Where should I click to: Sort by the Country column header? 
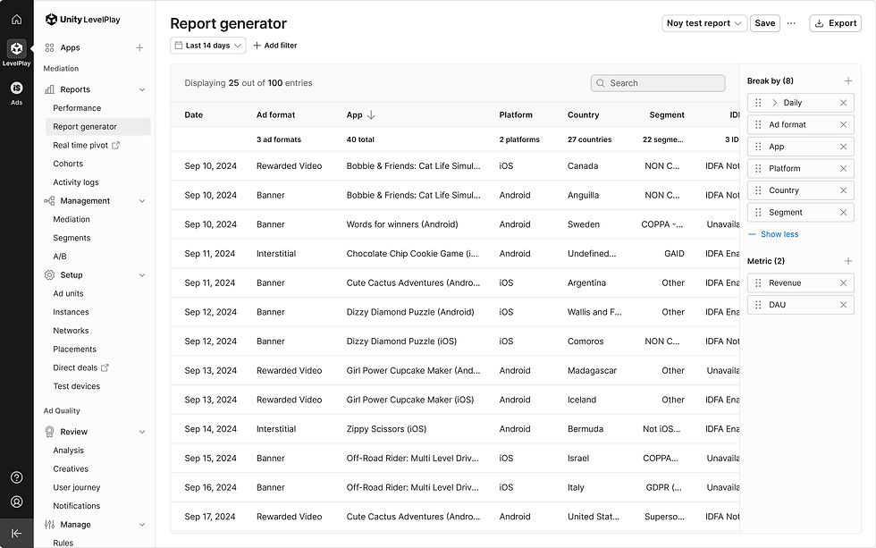point(583,114)
